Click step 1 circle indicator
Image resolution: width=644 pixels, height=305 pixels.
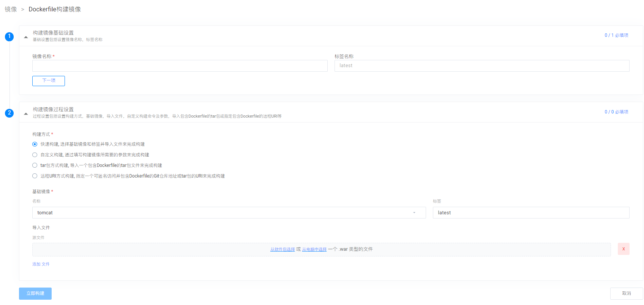[9, 36]
